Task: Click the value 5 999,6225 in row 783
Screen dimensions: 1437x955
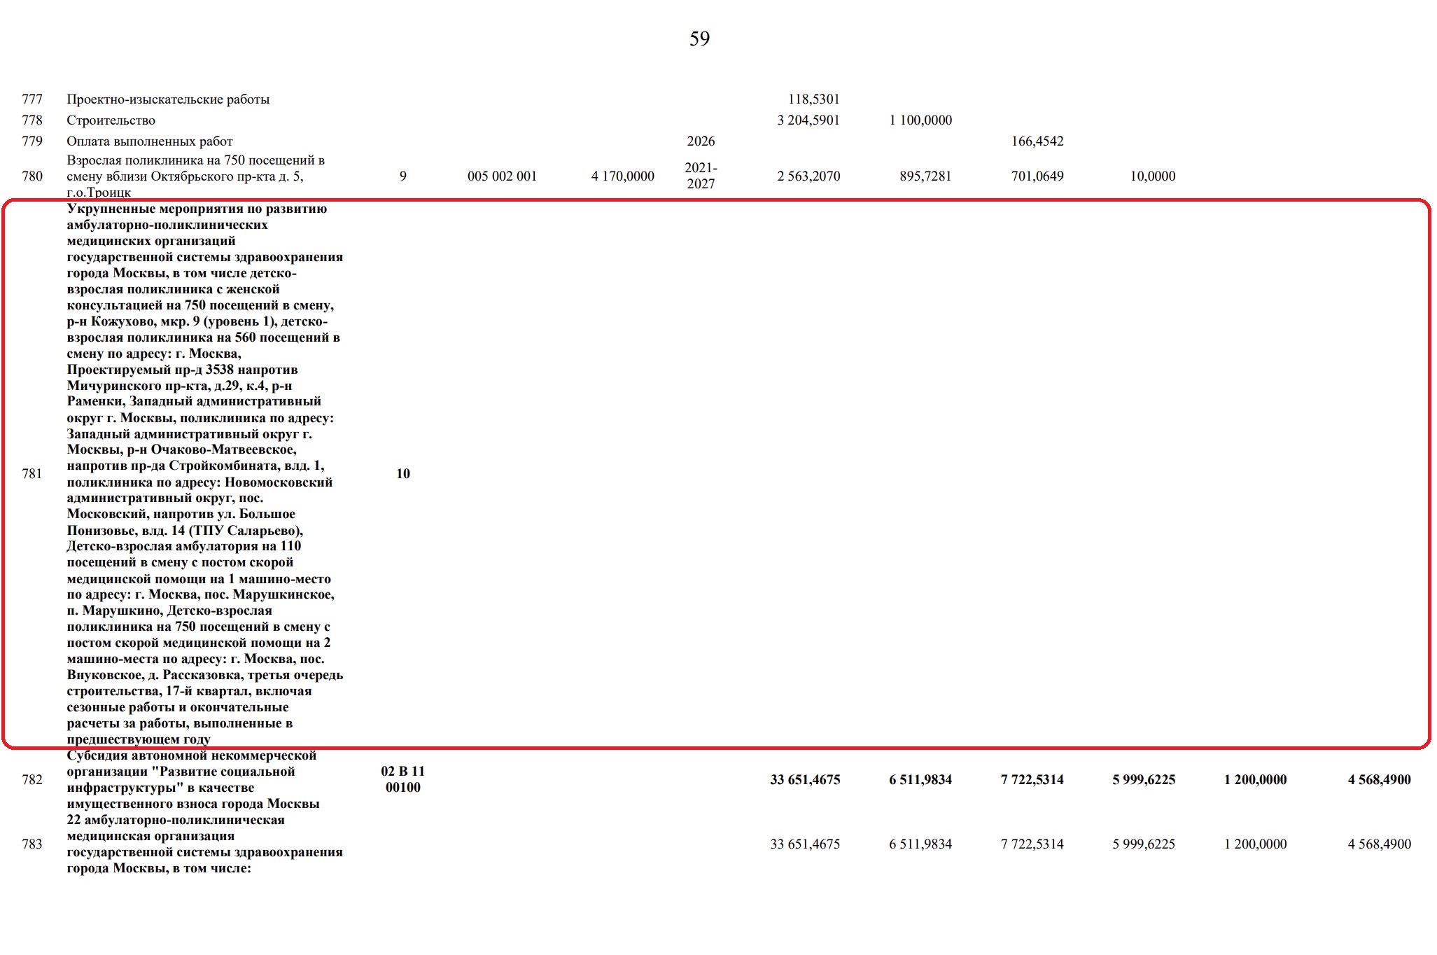Action: pyautogui.click(x=1144, y=844)
